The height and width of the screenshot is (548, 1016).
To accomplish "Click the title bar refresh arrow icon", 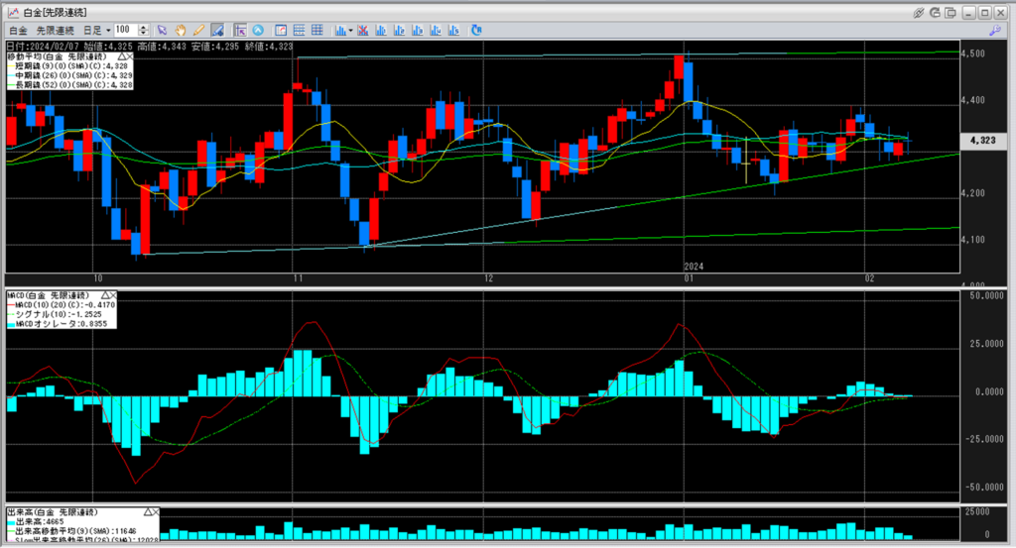I will (x=935, y=12).
